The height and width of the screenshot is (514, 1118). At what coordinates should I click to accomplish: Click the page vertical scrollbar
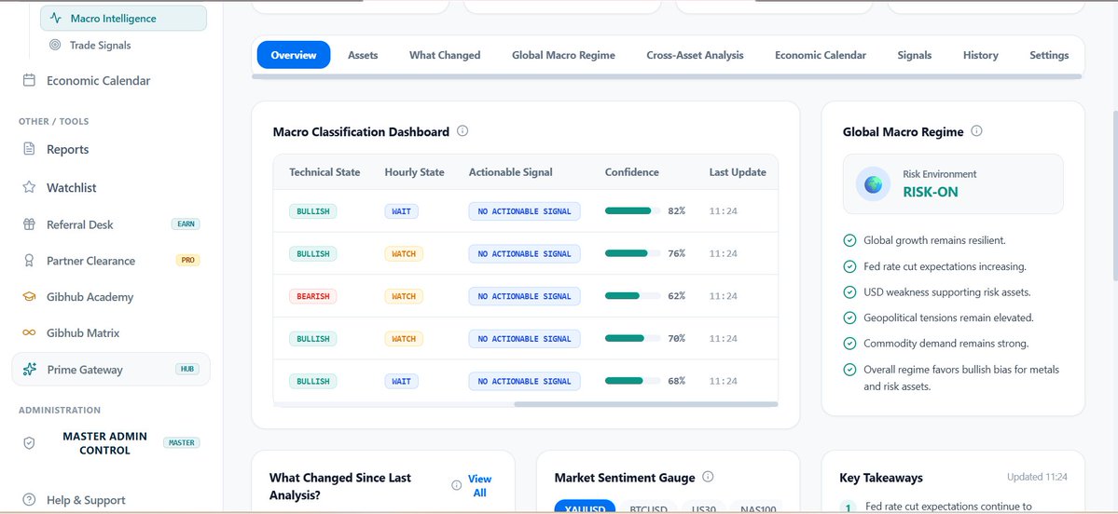point(1114,196)
